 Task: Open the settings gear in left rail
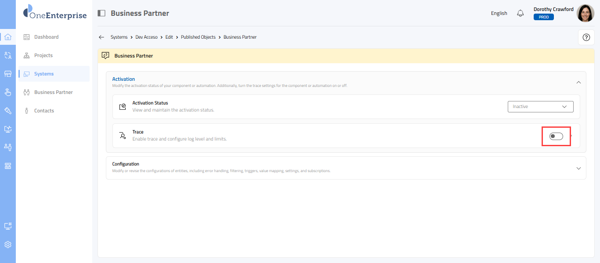click(8, 245)
